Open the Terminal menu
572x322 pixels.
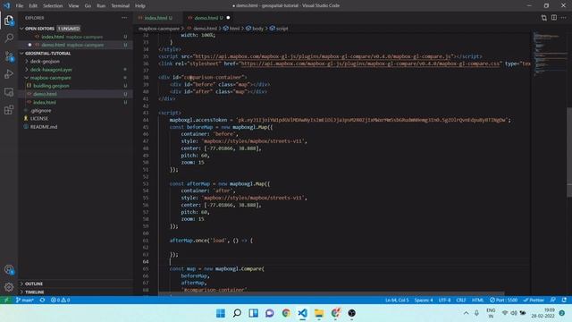pos(120,6)
